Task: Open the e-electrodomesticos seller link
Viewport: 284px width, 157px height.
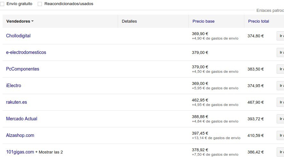Action: pos(26,52)
